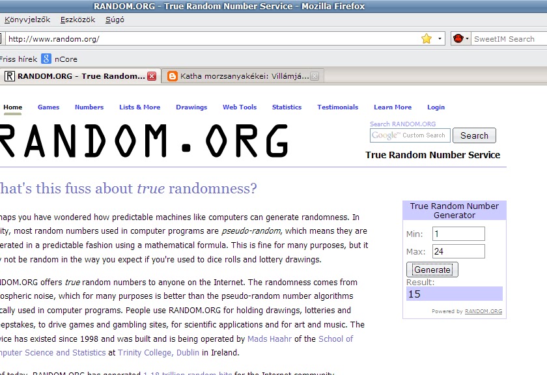Click into the SweetIM Search box
Screen dimensions: 547x375
pos(509,38)
